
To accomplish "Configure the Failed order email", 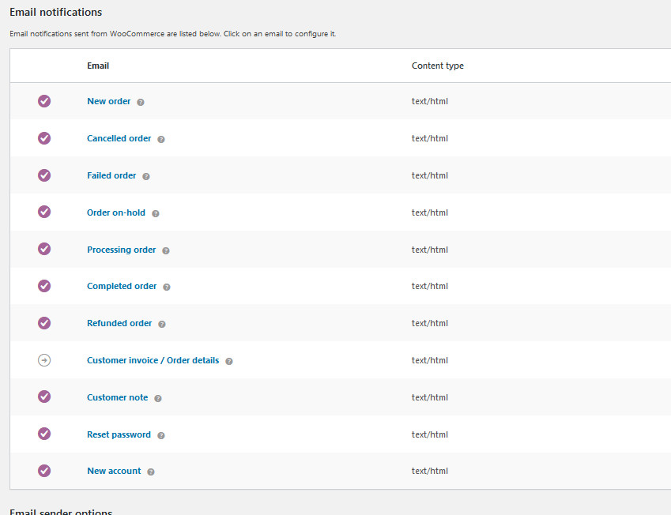I will [x=111, y=175].
